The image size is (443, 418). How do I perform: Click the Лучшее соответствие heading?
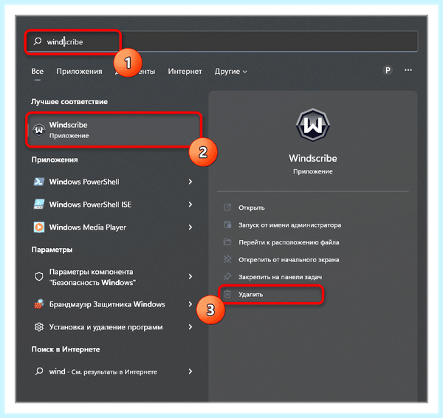pyautogui.click(x=69, y=101)
